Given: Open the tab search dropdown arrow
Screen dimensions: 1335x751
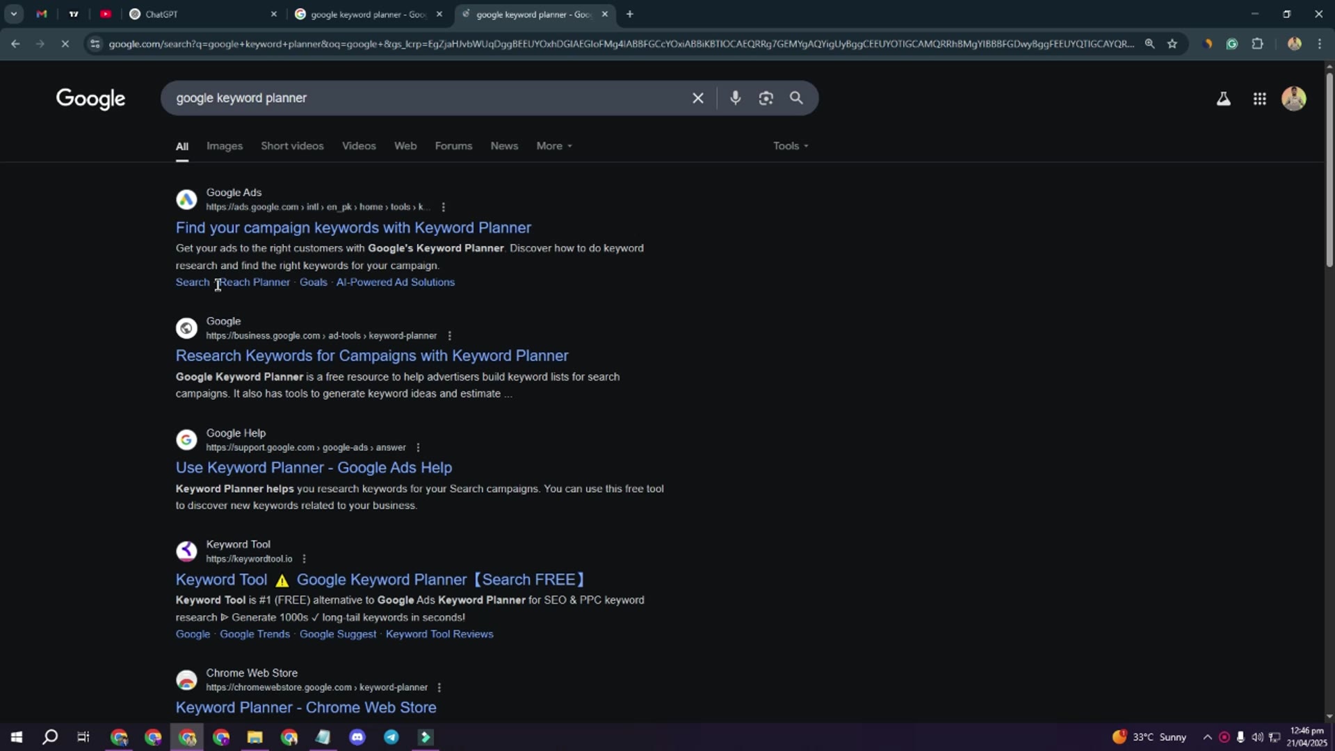Looking at the screenshot, I should click(x=13, y=14).
